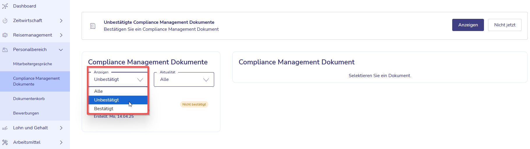The width and height of the screenshot is (530, 149).
Task: Open the Aktualität dropdown
Action: pyautogui.click(x=184, y=79)
